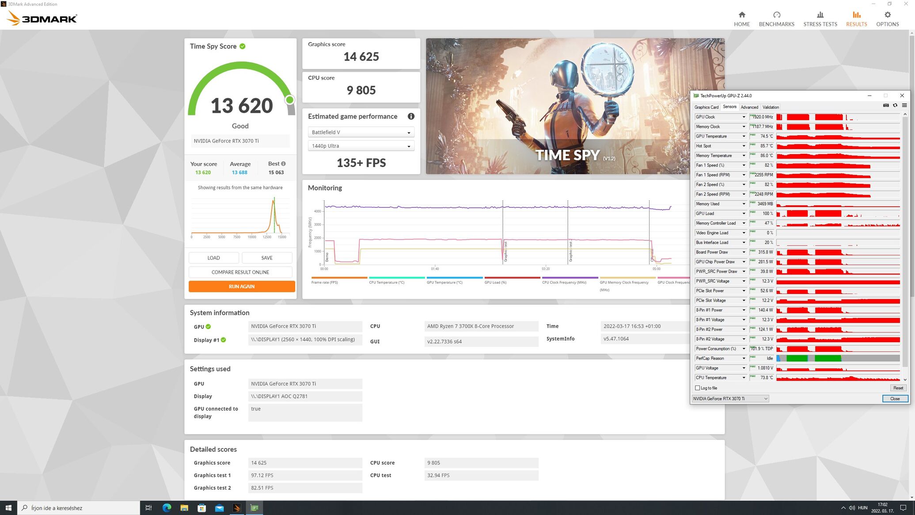Click COMPARE RESULT ONLINE
Image resolution: width=915 pixels, height=515 pixels.
tap(240, 272)
